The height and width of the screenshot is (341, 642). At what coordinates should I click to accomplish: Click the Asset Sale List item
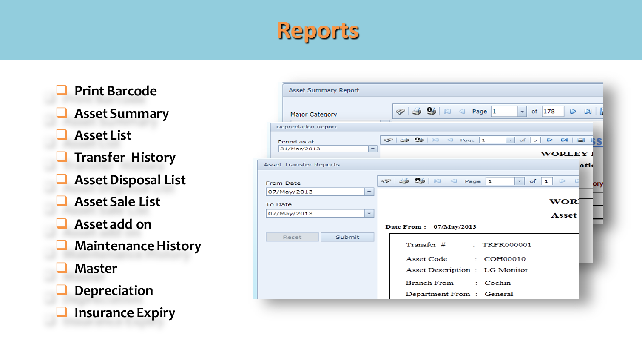coord(117,201)
